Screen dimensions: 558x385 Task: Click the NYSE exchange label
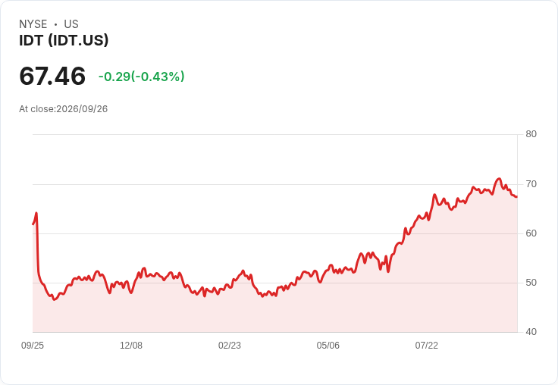(33, 24)
